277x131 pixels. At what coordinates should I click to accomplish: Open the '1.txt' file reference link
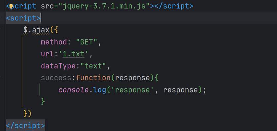(x=74, y=54)
